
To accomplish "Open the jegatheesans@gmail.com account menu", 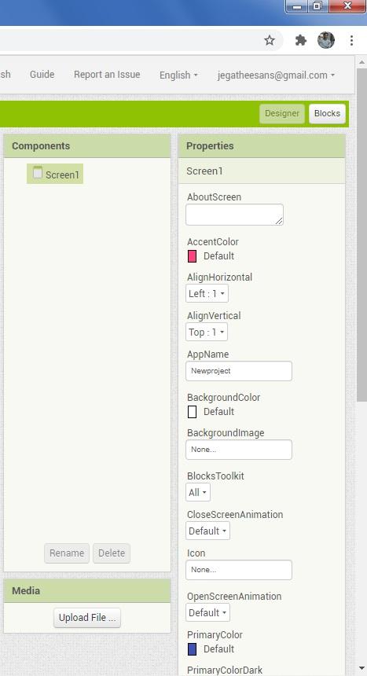I will [276, 75].
